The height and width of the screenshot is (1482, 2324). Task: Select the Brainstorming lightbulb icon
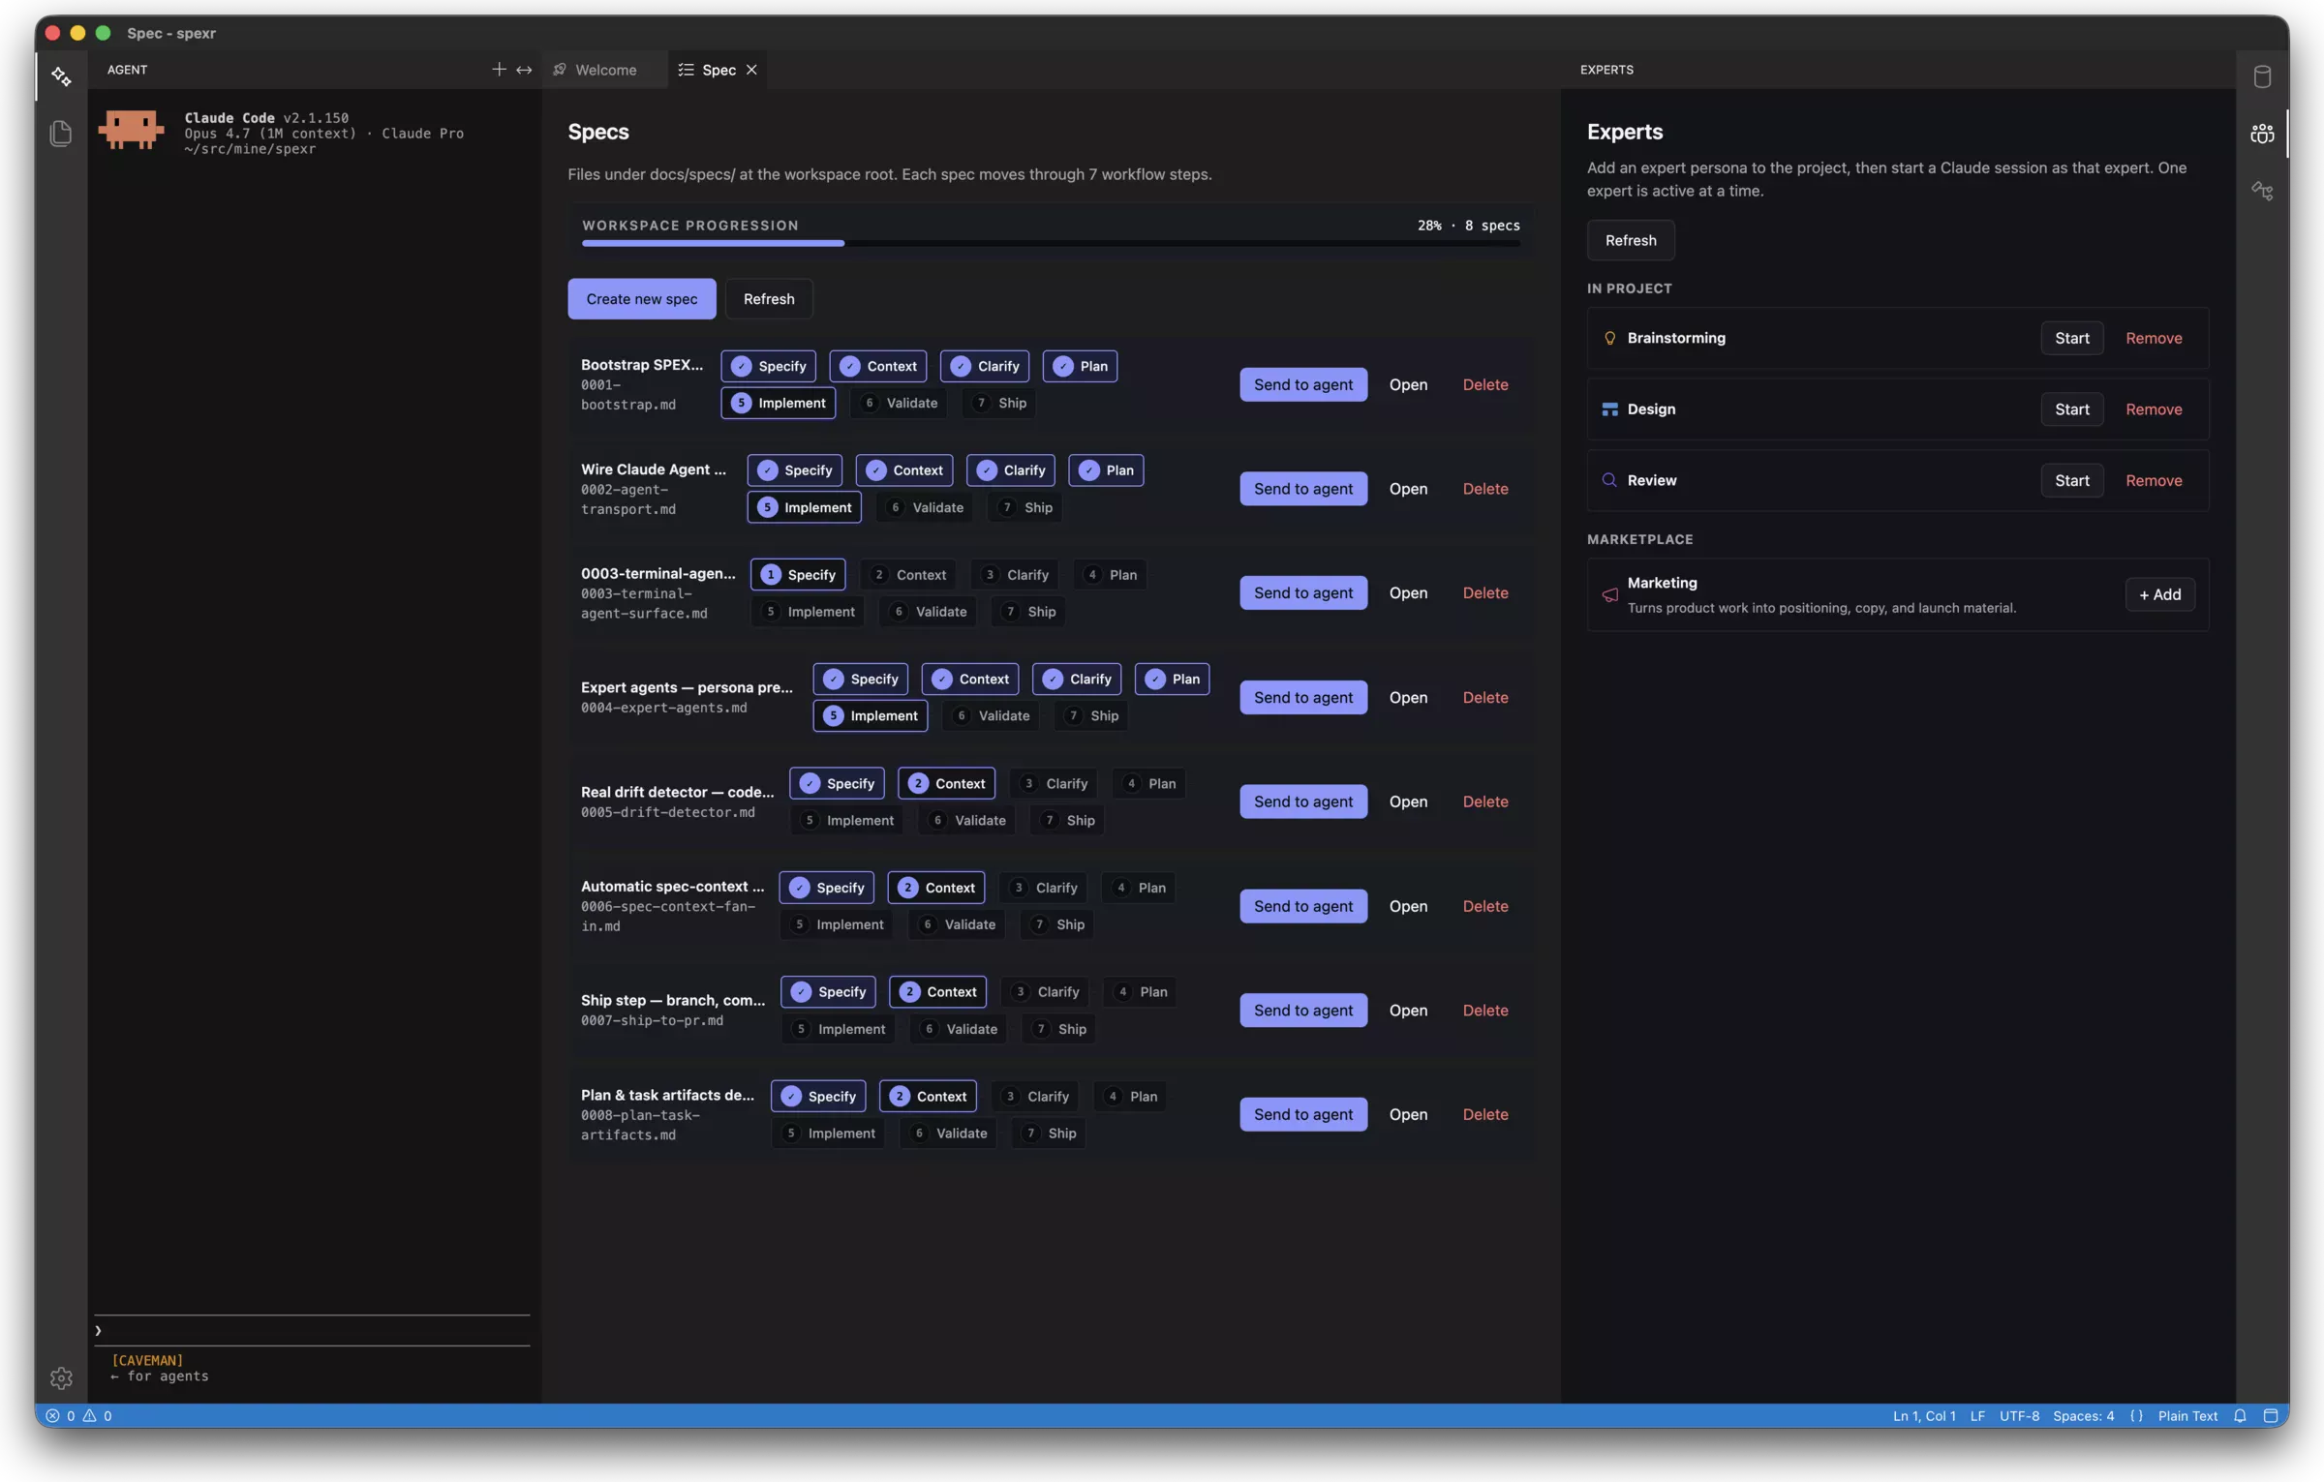[1609, 338]
